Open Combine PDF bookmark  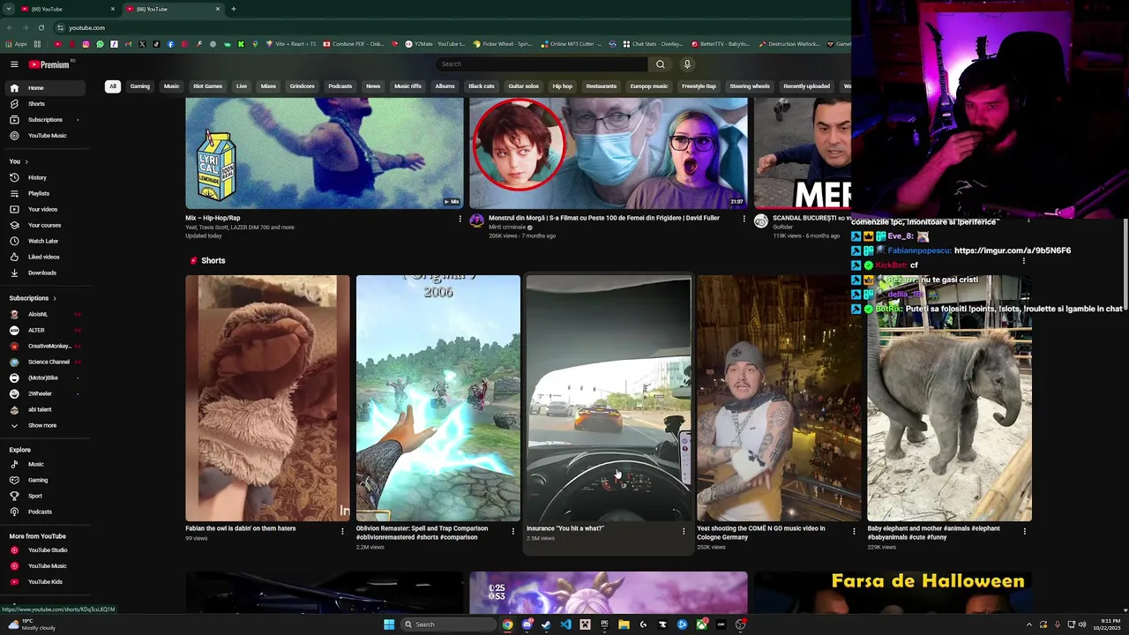click(x=354, y=44)
